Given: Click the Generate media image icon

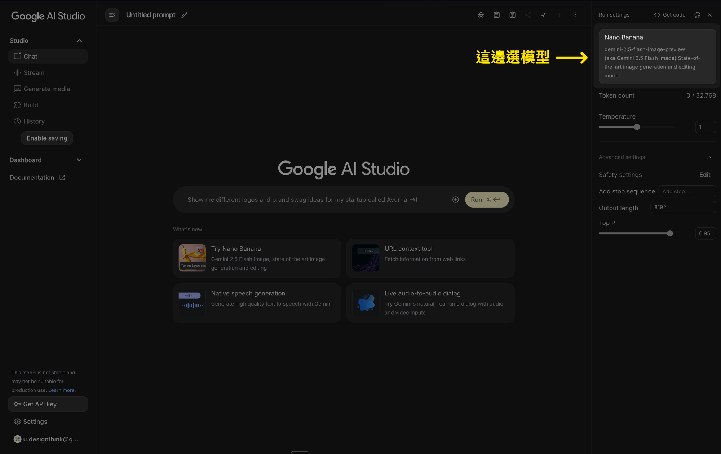Looking at the screenshot, I should coord(17,89).
